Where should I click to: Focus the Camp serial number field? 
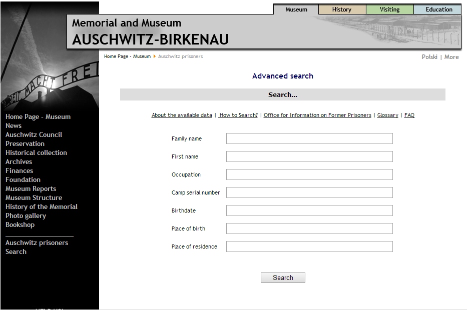(x=309, y=192)
